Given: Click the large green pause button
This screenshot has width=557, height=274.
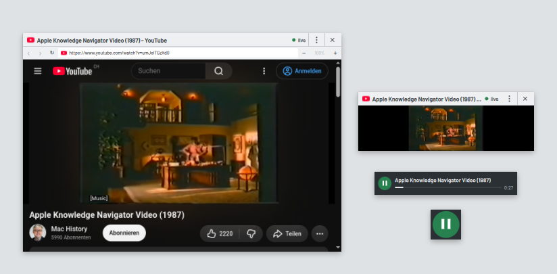Looking at the screenshot, I should pyautogui.click(x=446, y=224).
